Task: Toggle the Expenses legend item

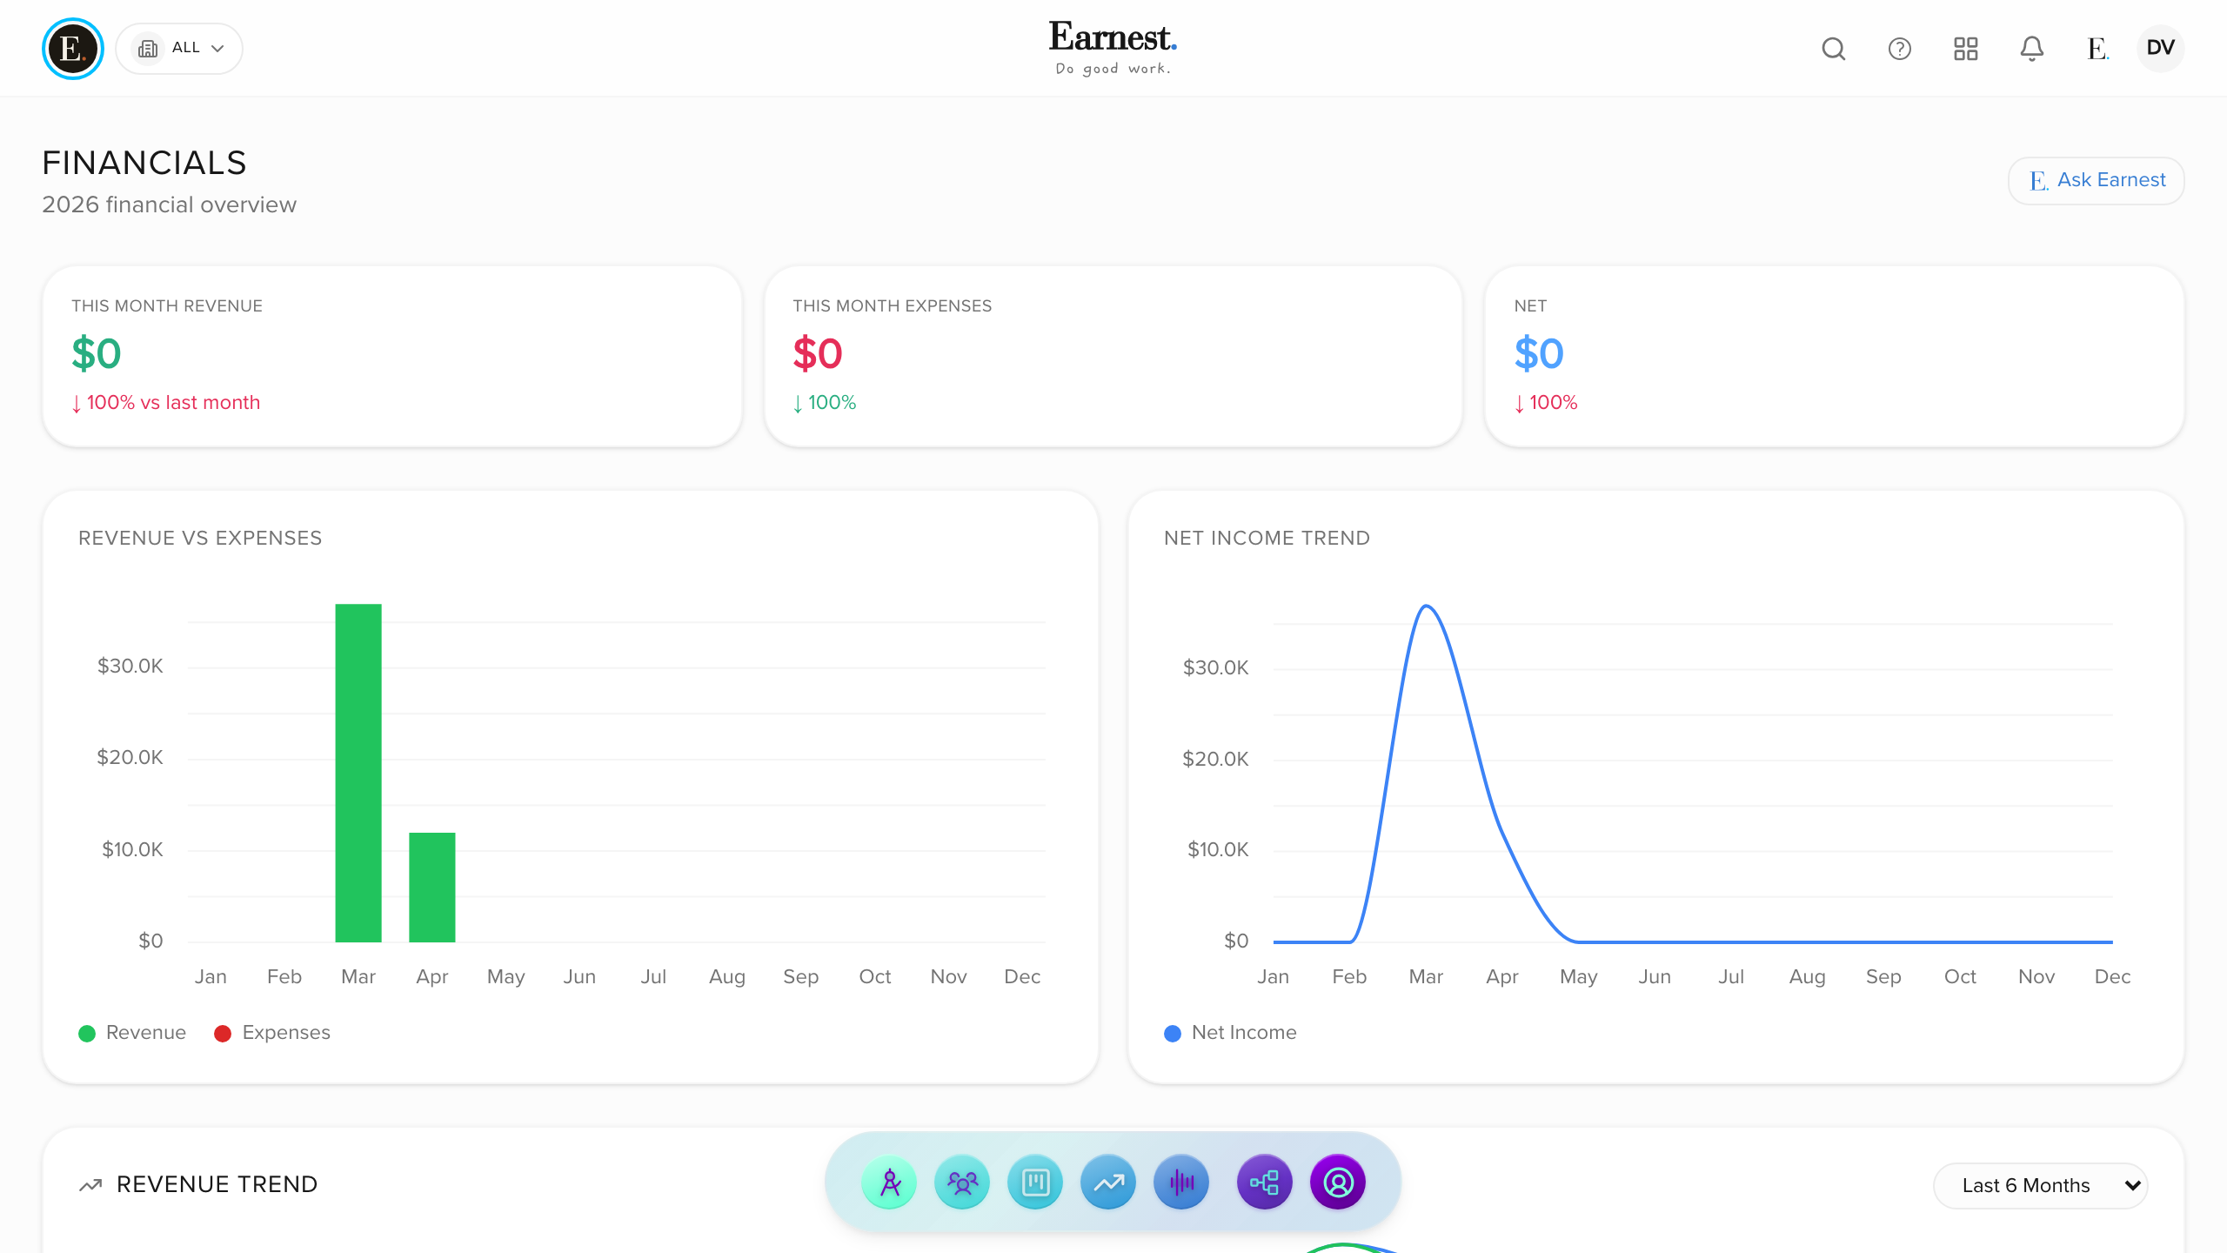Action: click(x=272, y=1033)
